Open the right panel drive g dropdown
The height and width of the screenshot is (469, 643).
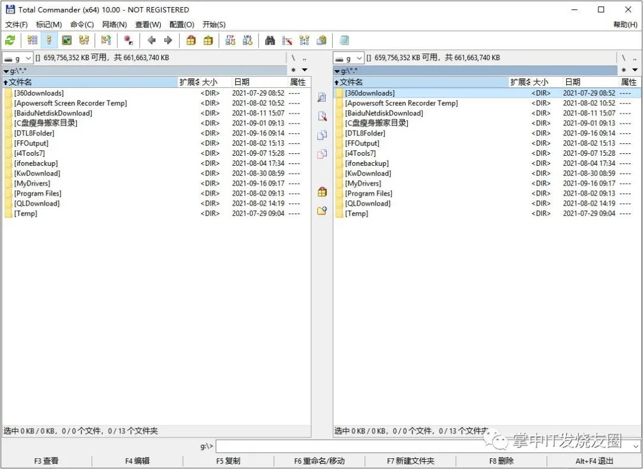tap(348, 58)
